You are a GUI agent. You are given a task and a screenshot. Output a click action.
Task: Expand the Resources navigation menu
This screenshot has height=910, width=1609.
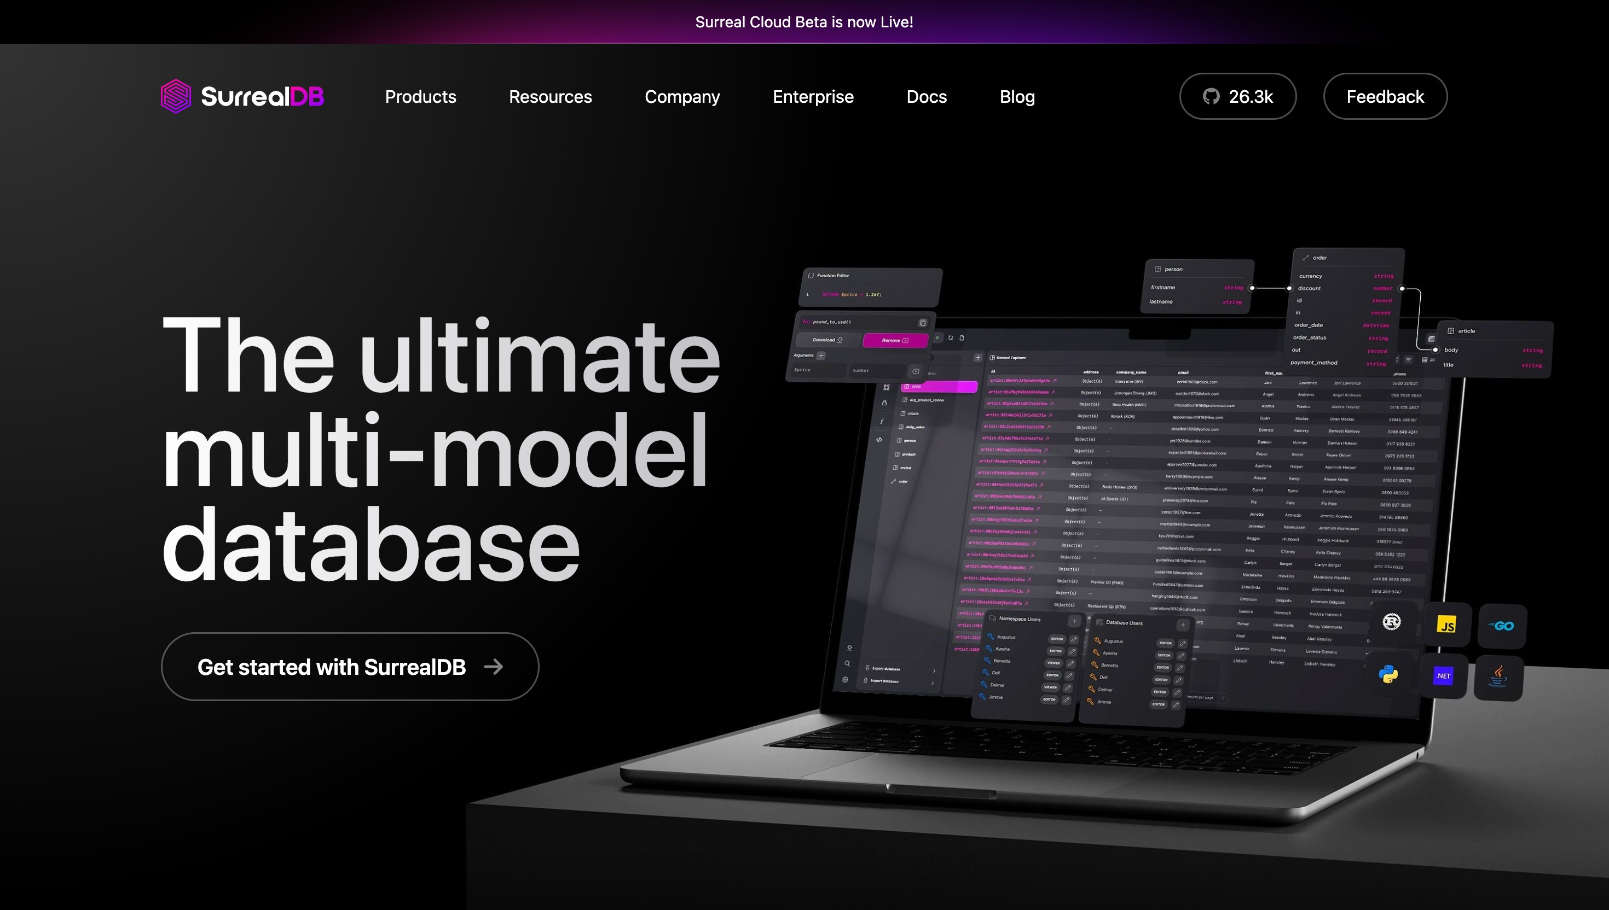tap(551, 96)
